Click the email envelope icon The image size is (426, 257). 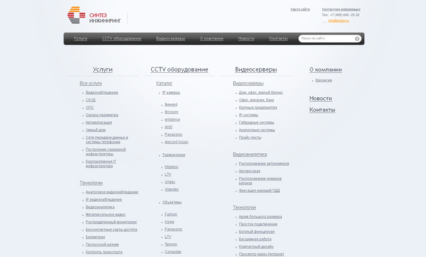coord(324,21)
